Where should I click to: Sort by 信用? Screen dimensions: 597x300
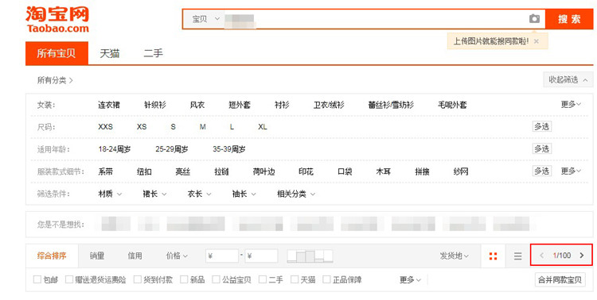pos(135,256)
